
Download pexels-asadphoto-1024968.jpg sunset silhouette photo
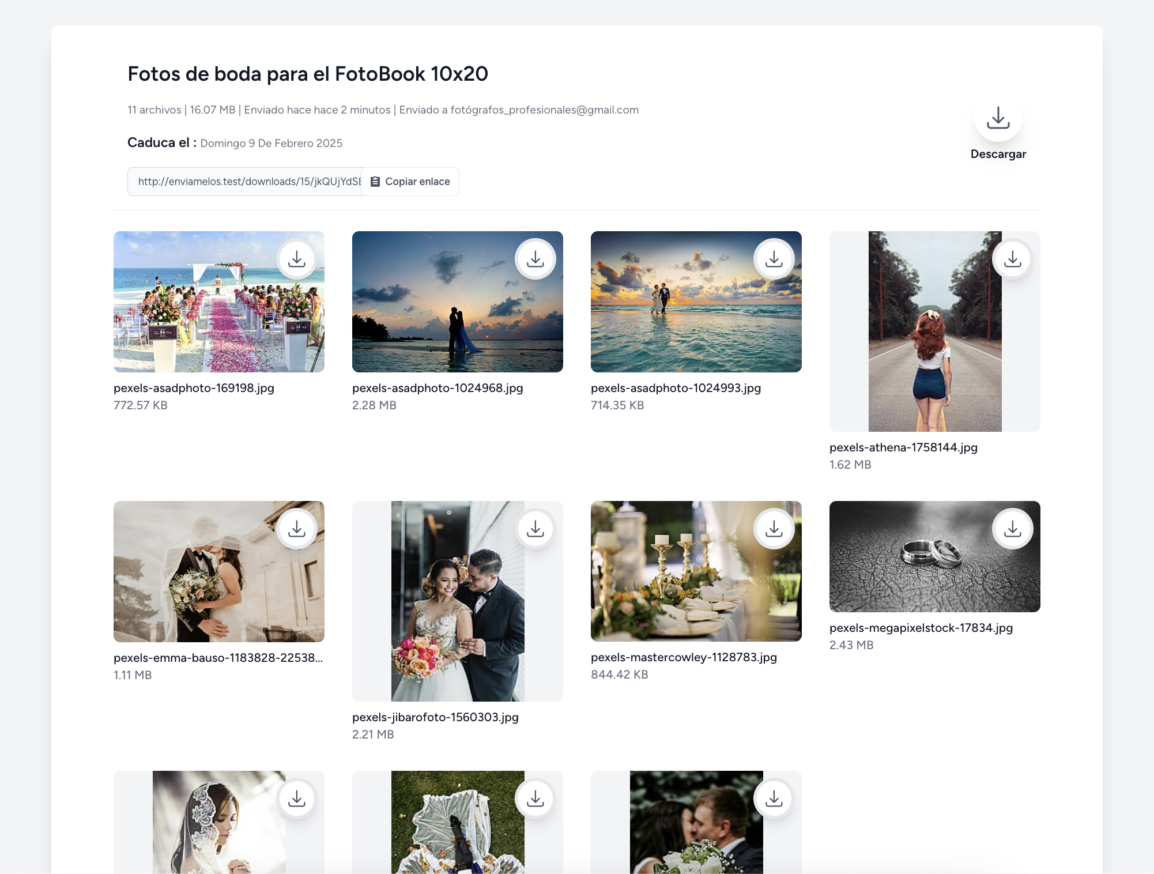tap(535, 259)
